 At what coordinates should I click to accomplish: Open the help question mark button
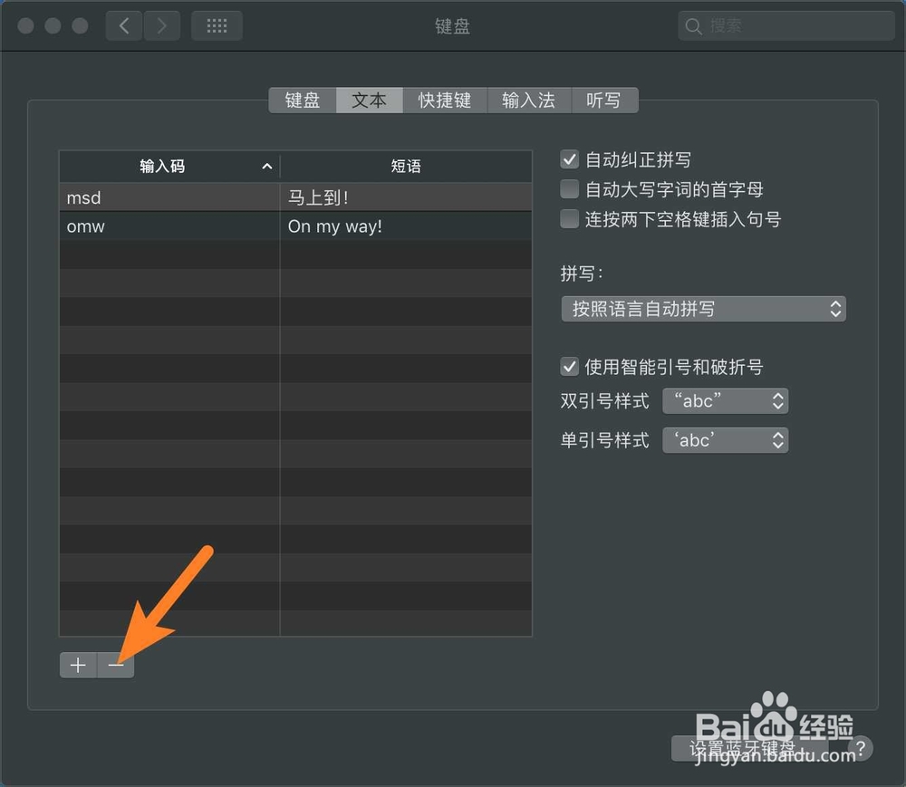point(860,749)
